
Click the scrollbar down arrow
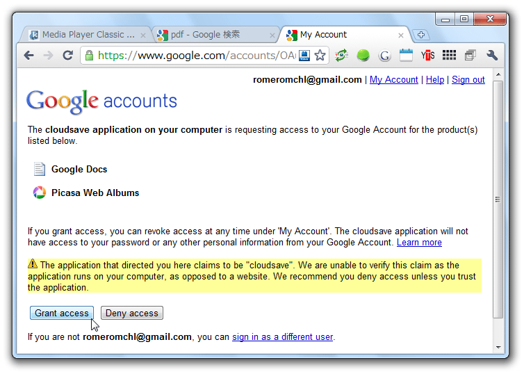click(x=498, y=348)
